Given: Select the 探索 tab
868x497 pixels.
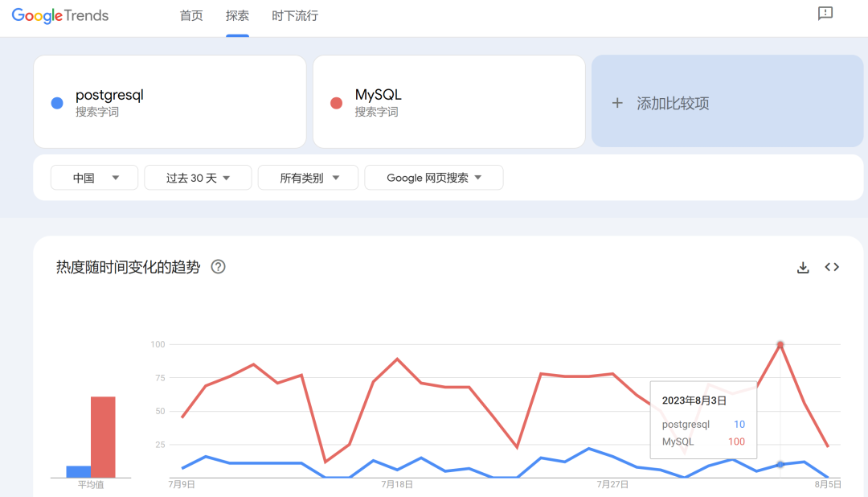Looking at the screenshot, I should click(x=237, y=16).
